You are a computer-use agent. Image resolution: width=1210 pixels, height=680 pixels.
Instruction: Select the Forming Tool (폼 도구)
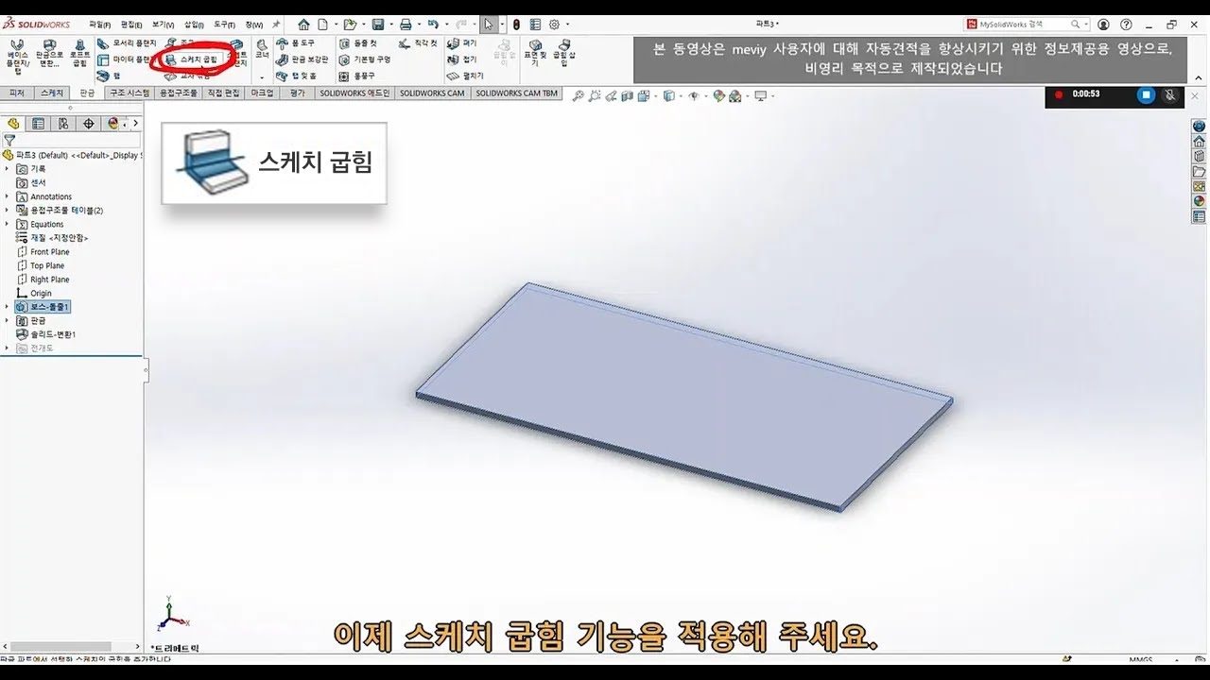pos(297,43)
